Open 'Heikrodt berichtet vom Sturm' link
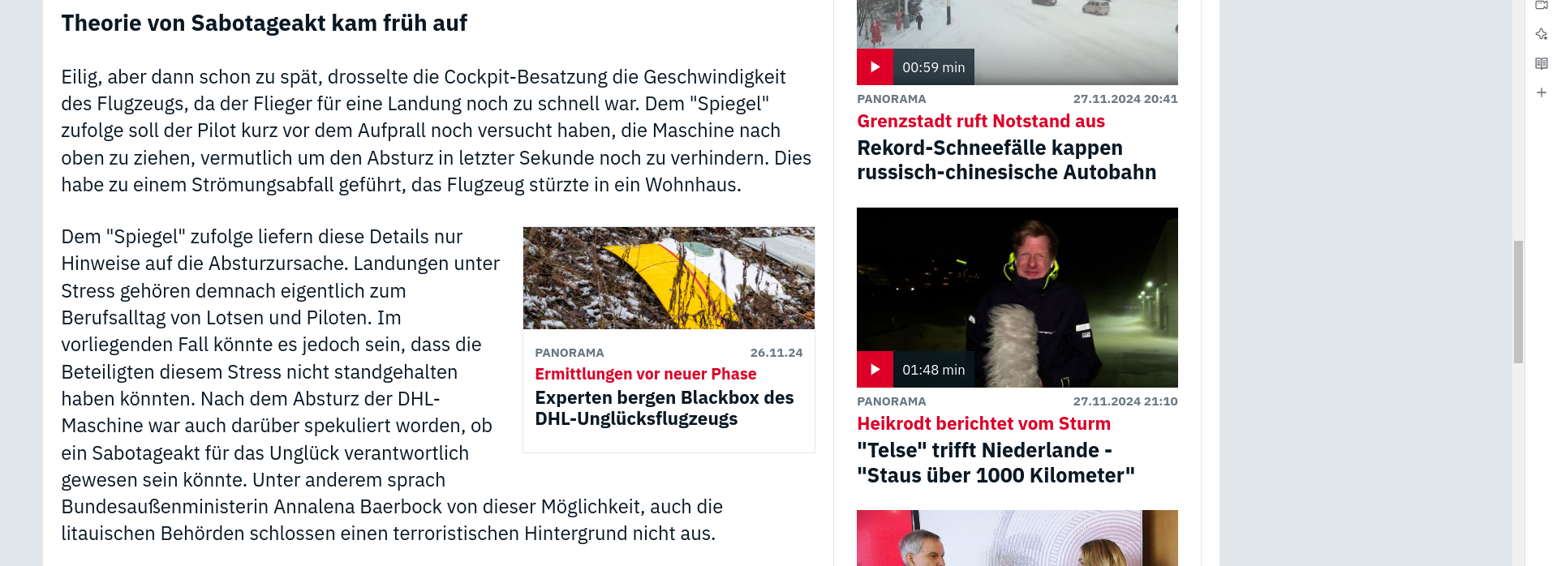 [983, 424]
